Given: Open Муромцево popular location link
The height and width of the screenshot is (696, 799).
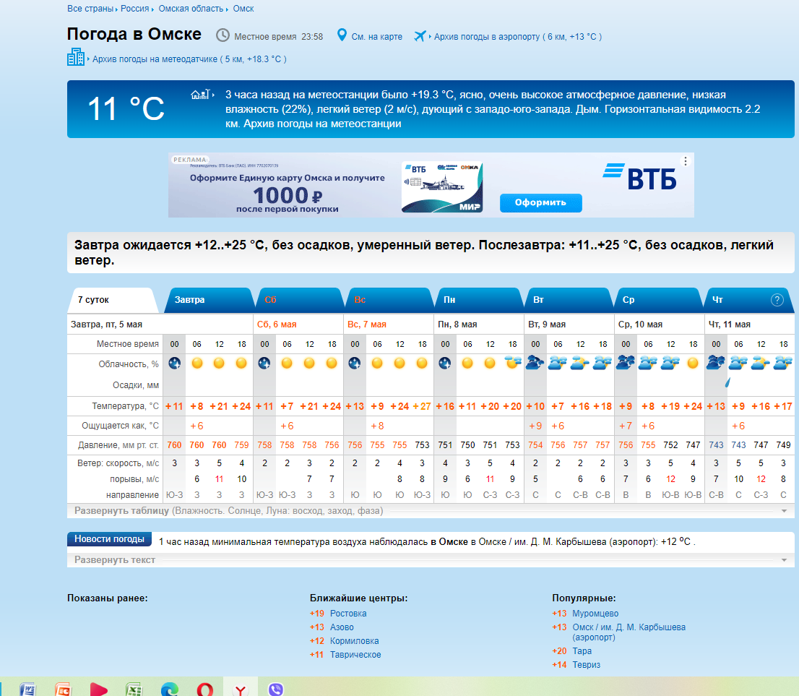Looking at the screenshot, I should [595, 614].
